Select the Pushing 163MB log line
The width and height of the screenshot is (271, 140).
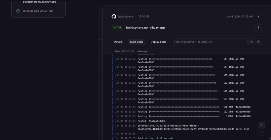181,117
